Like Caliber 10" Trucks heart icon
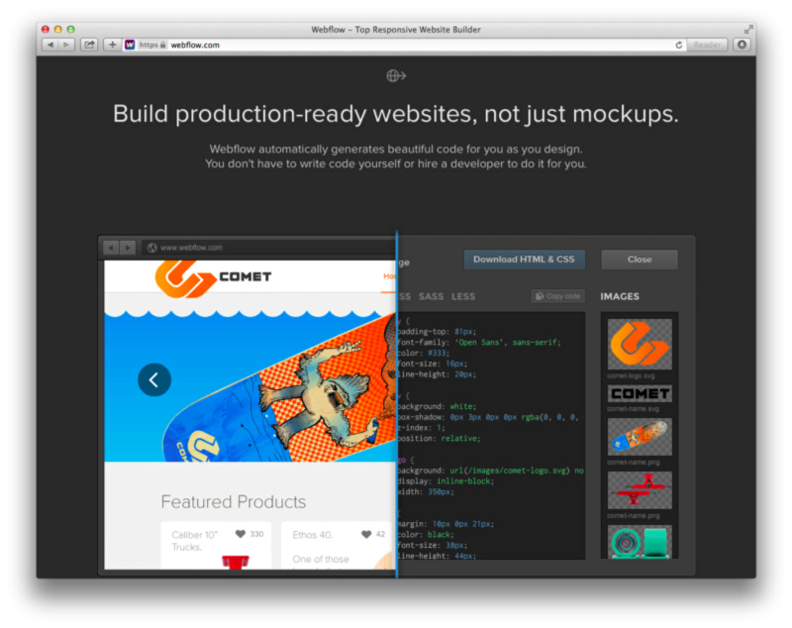792x628 pixels. point(241,534)
